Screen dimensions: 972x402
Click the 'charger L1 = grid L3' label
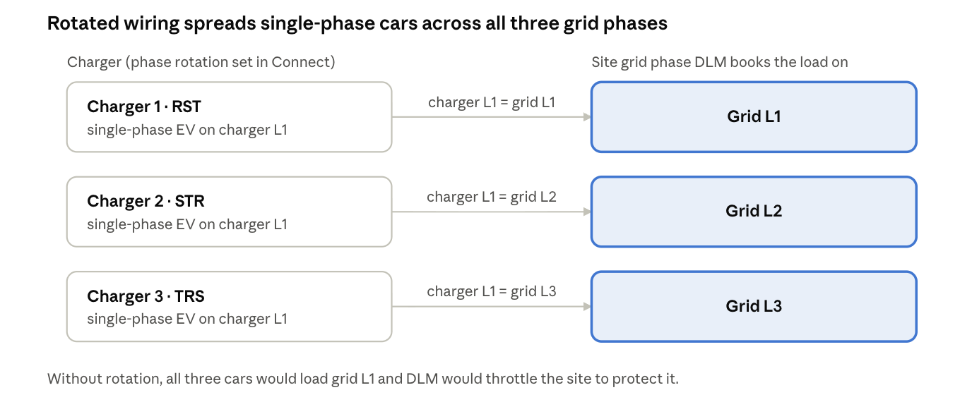pyautogui.click(x=492, y=291)
